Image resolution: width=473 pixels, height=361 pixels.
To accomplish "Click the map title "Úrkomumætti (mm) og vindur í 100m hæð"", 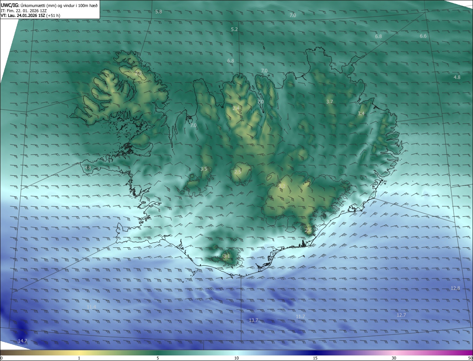I will coord(59,5).
